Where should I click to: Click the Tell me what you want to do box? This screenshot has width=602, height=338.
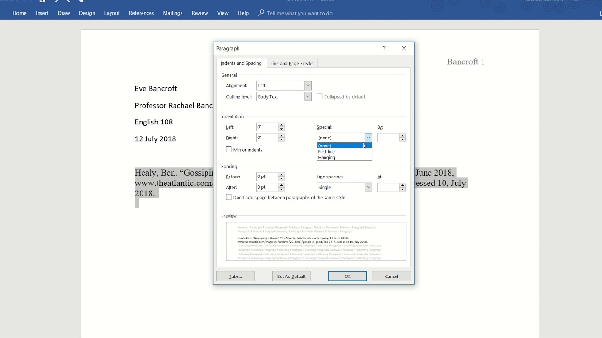click(x=300, y=13)
